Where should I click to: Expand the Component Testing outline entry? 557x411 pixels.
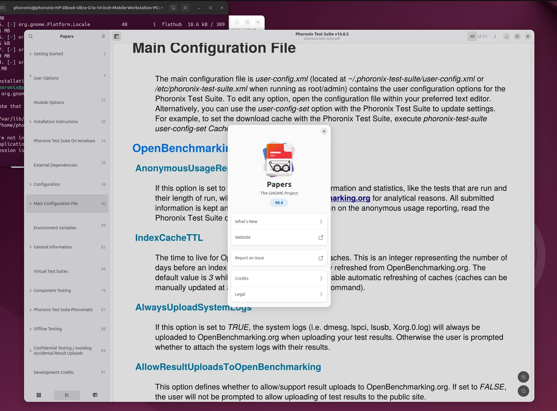31,291
